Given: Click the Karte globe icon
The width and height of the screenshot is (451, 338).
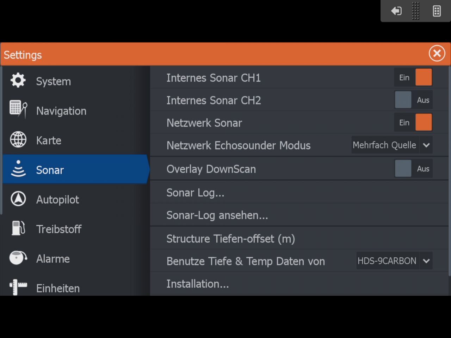Looking at the screenshot, I should click(x=18, y=139).
